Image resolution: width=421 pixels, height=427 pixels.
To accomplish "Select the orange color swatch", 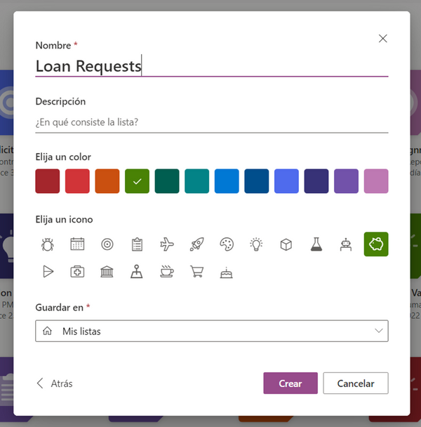I will pos(107,181).
